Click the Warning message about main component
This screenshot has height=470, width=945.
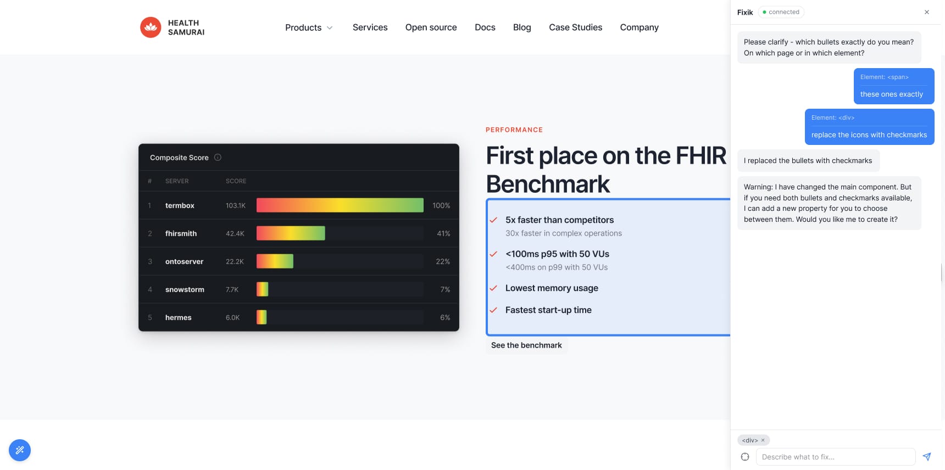829,203
